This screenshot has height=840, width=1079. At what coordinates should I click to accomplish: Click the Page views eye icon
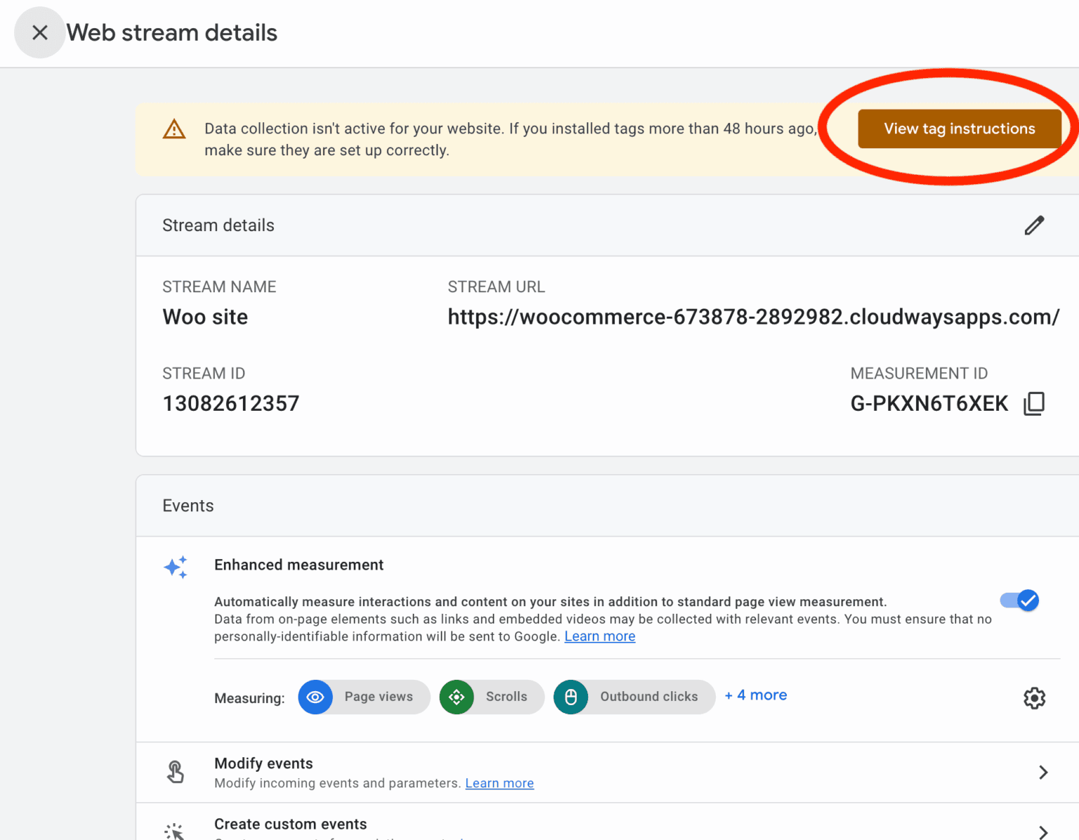pos(315,697)
